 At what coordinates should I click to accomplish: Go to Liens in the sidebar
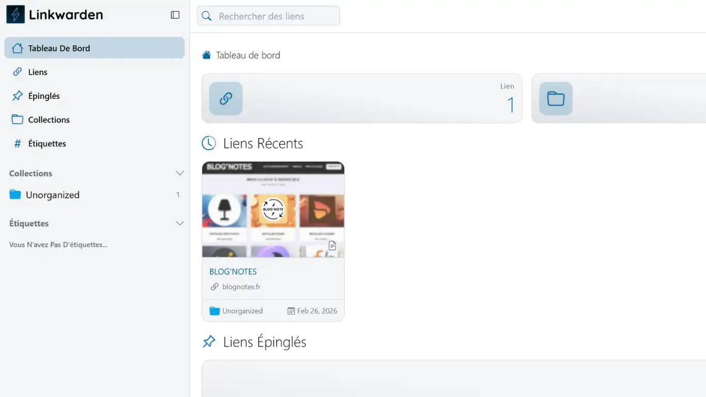point(38,72)
